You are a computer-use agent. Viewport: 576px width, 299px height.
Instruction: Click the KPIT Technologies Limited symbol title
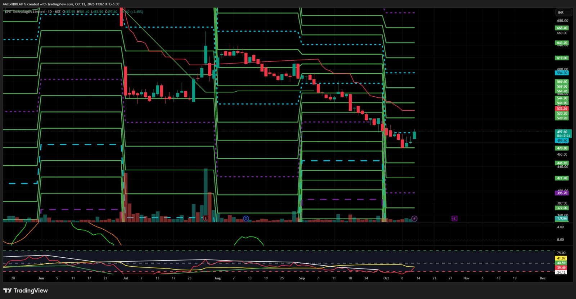24,11
